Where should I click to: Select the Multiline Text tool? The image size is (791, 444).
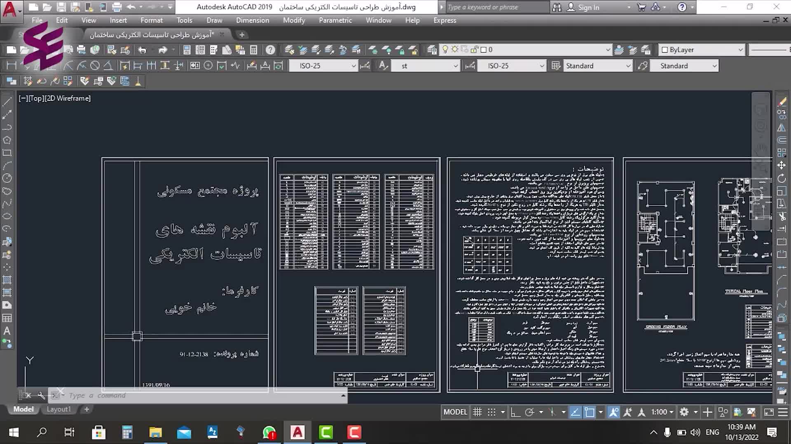tap(7, 331)
